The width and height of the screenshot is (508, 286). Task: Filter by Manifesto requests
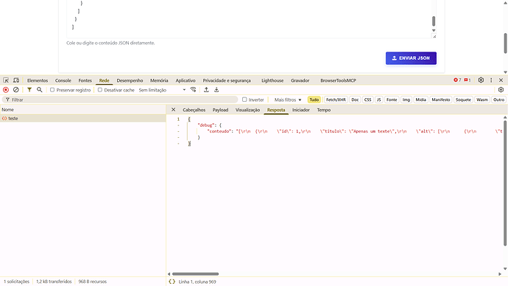click(x=440, y=100)
